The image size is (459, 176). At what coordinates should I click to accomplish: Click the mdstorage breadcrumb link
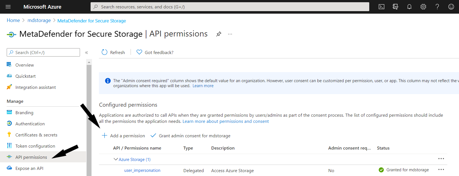39,20
